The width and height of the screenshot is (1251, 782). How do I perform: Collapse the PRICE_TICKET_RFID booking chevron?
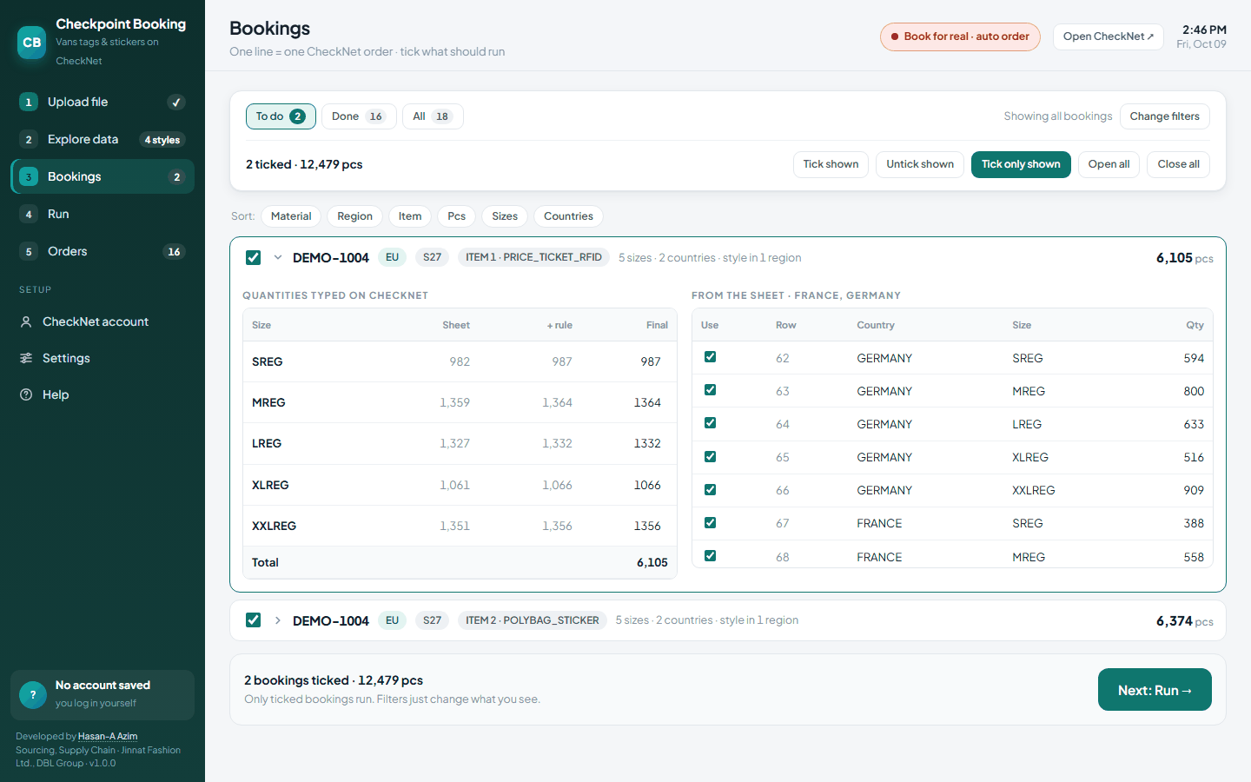pos(278,257)
